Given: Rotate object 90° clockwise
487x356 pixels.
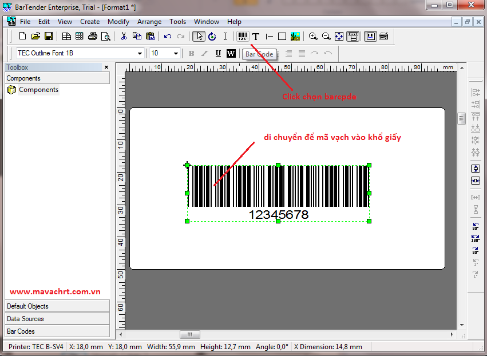Looking at the screenshot, I should tap(476, 250).
